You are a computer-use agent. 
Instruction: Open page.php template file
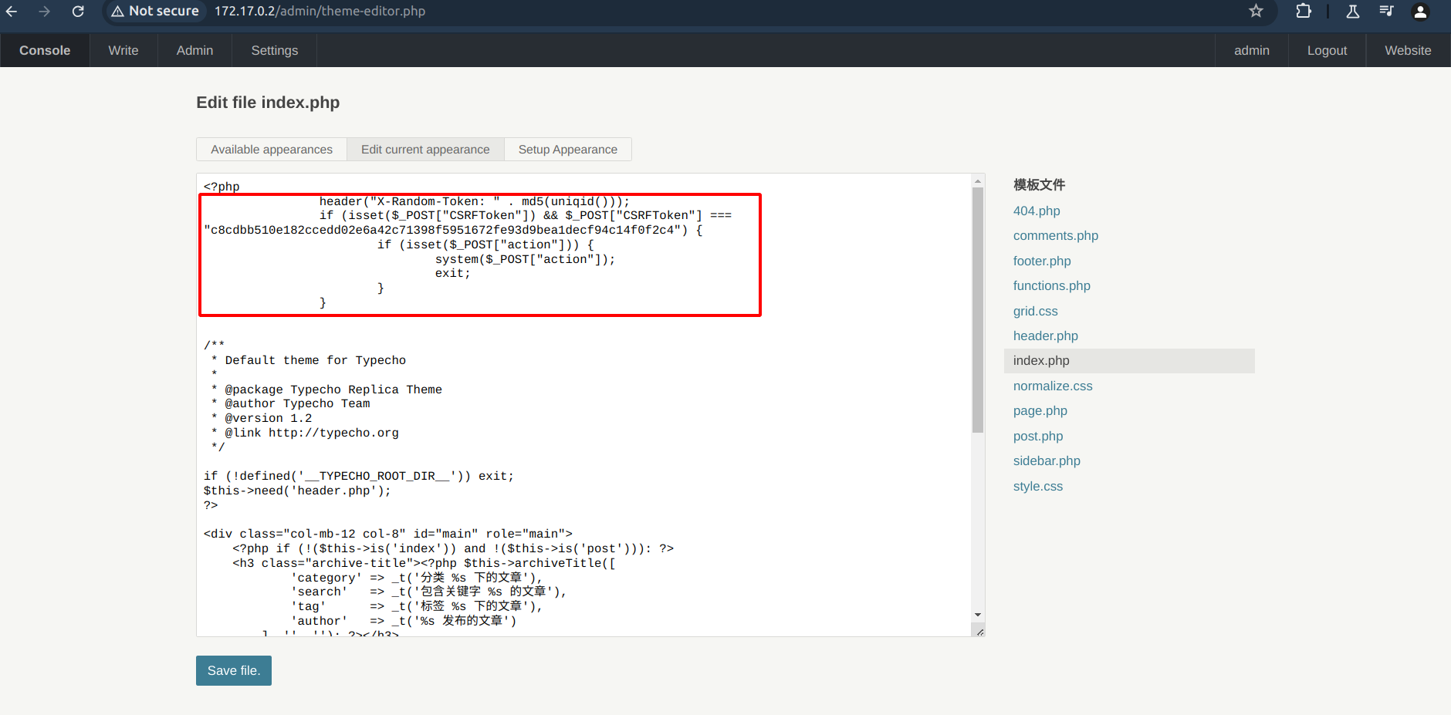point(1040,411)
